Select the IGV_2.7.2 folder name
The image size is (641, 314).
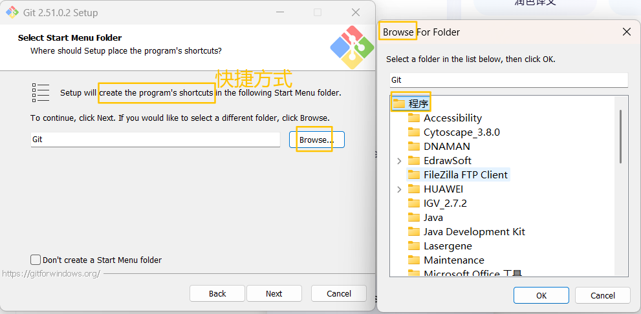(x=445, y=203)
